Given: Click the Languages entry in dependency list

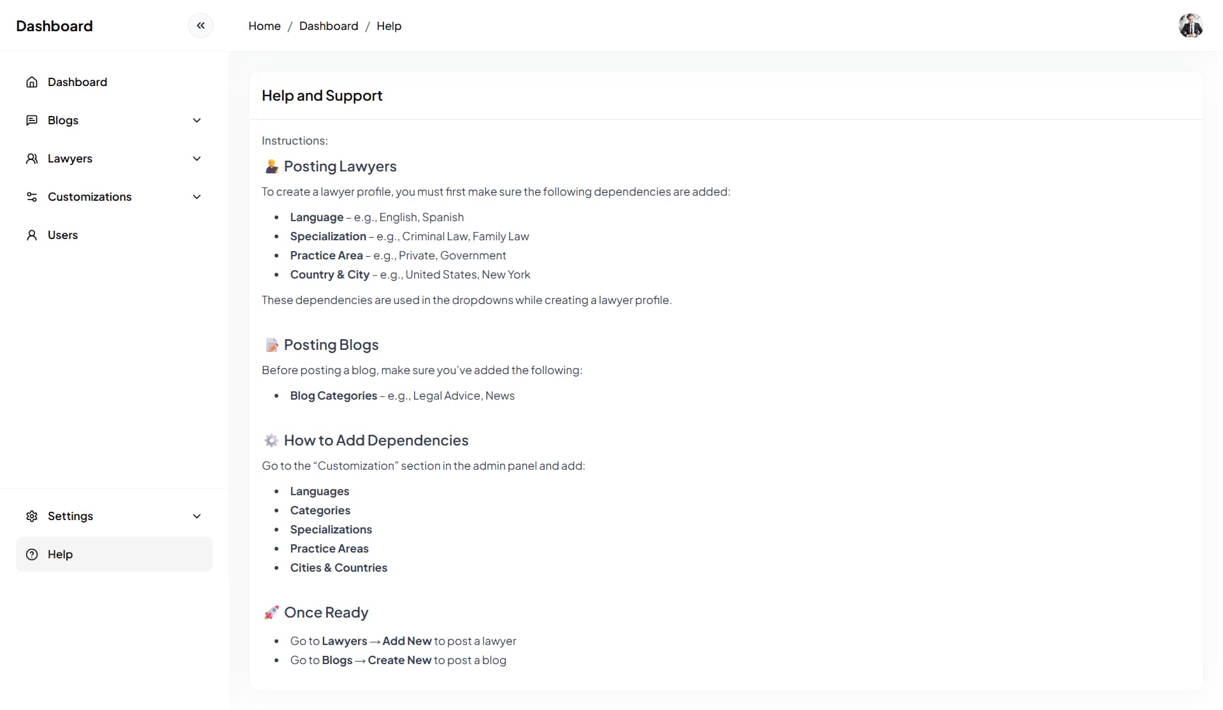Looking at the screenshot, I should pos(320,491).
